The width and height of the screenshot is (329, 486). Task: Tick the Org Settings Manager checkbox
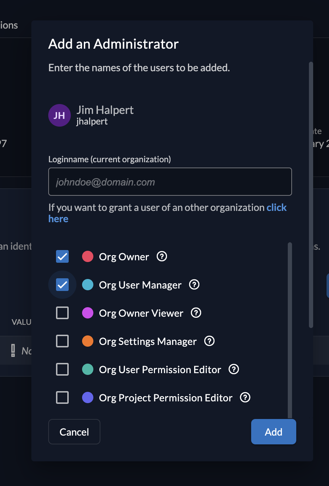click(62, 341)
